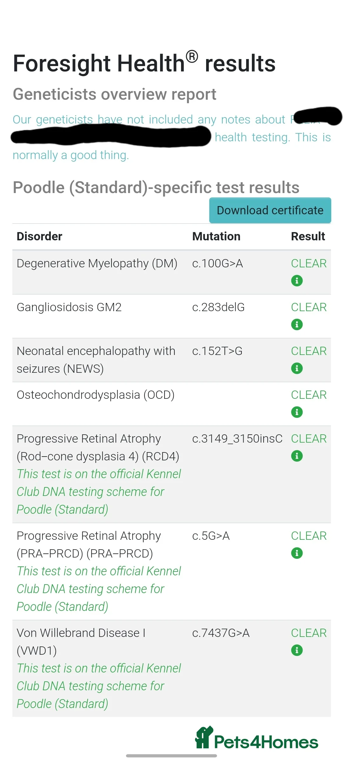
Task: Click the Kennel Club note under RCD4
Action: tap(98, 492)
